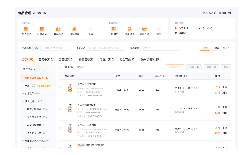Viewport: 252px width, 155px height.
Task: Click the 单个建品 add-product icon
Action: click(26, 29)
